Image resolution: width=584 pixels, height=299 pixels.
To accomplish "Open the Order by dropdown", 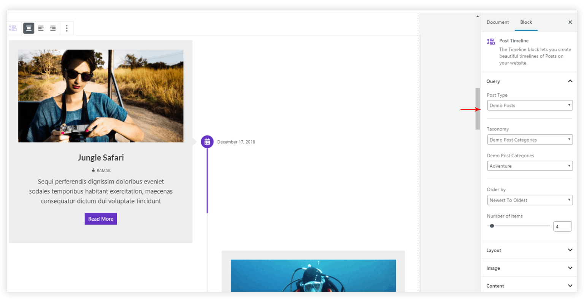I will tap(530, 200).
